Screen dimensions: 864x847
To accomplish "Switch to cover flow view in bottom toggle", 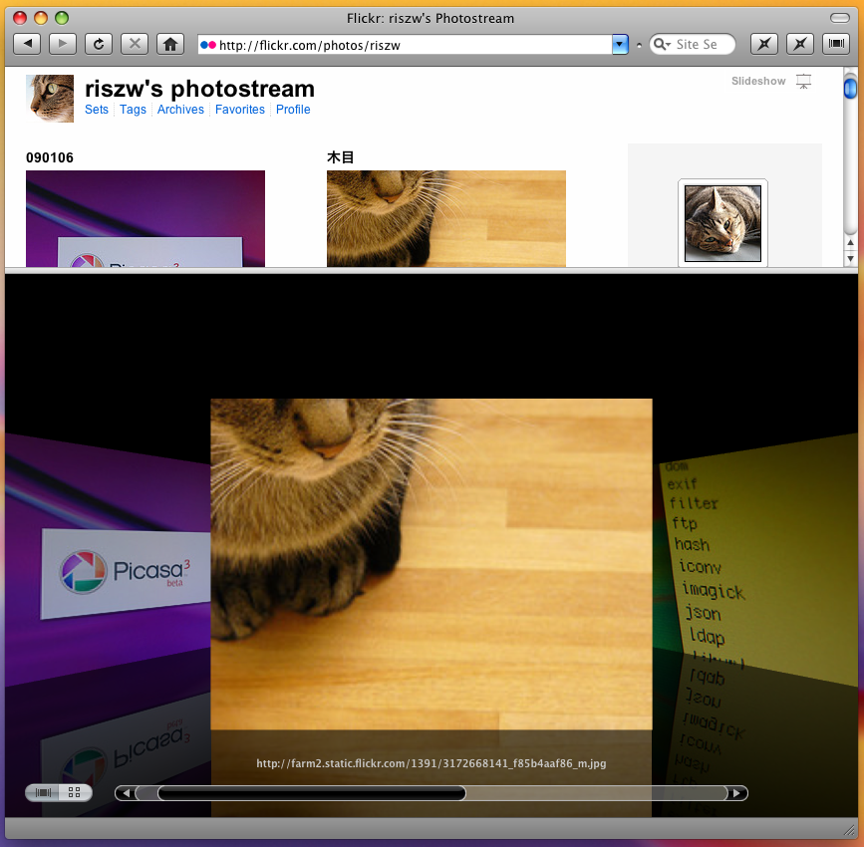I will click(x=45, y=793).
